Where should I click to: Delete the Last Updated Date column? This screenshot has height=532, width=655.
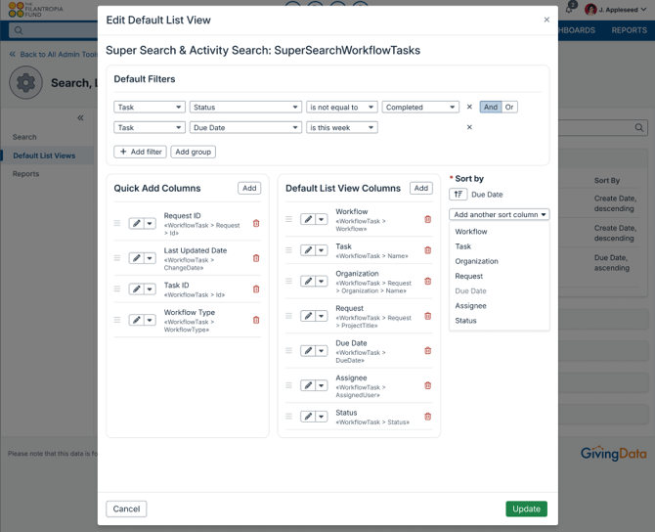click(256, 258)
